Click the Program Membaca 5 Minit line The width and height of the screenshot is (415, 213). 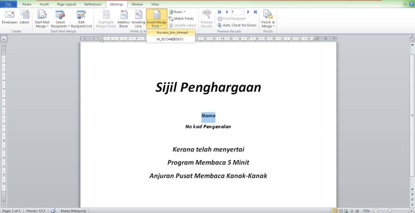pyautogui.click(x=208, y=162)
